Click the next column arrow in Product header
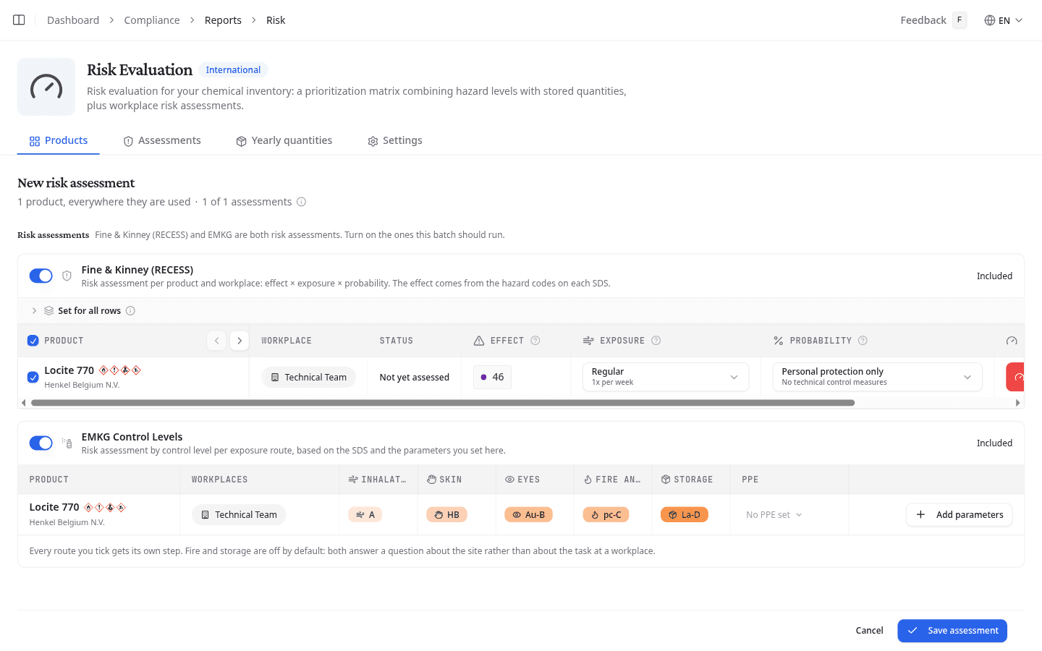The height and width of the screenshot is (651, 1042). [240, 341]
